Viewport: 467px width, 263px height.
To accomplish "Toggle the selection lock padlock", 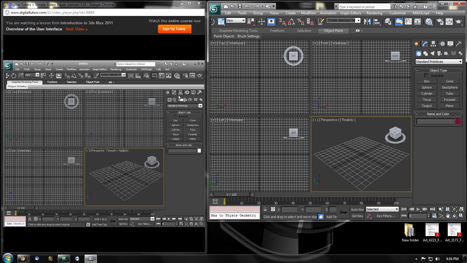I will click(265, 209).
